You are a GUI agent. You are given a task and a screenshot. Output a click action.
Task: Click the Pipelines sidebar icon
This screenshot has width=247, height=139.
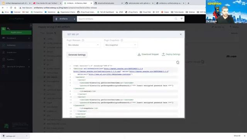3,59
